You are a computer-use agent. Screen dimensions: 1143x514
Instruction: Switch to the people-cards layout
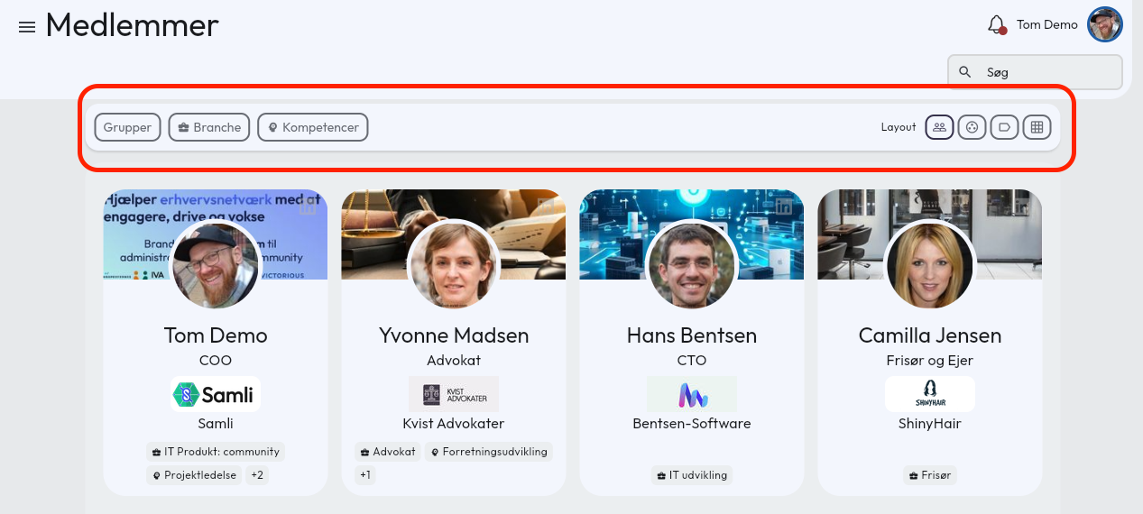click(939, 127)
